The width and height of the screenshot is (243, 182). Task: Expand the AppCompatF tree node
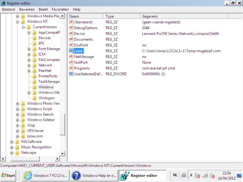[29, 33]
